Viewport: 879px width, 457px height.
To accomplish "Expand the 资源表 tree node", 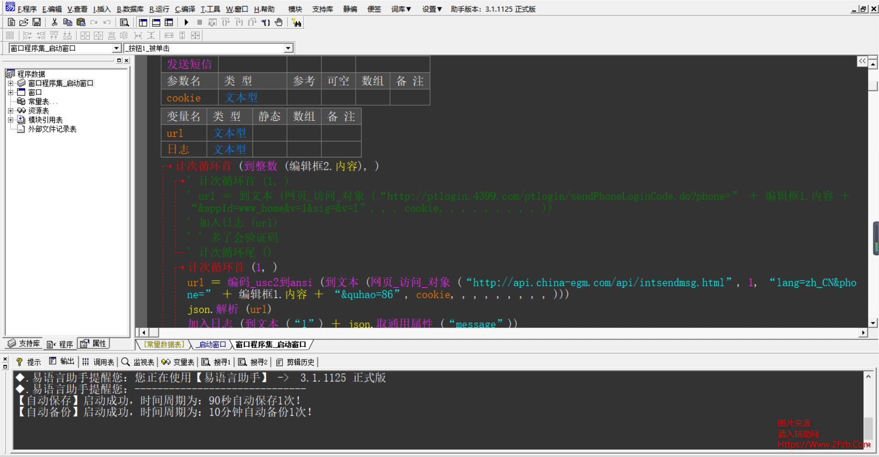I will tap(11, 111).
